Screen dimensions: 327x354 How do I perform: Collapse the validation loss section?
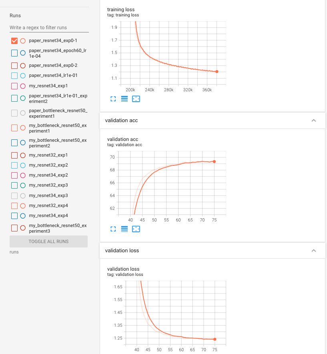314,250
